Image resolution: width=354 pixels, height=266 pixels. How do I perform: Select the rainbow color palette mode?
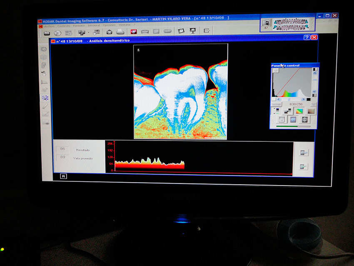[x=298, y=111]
